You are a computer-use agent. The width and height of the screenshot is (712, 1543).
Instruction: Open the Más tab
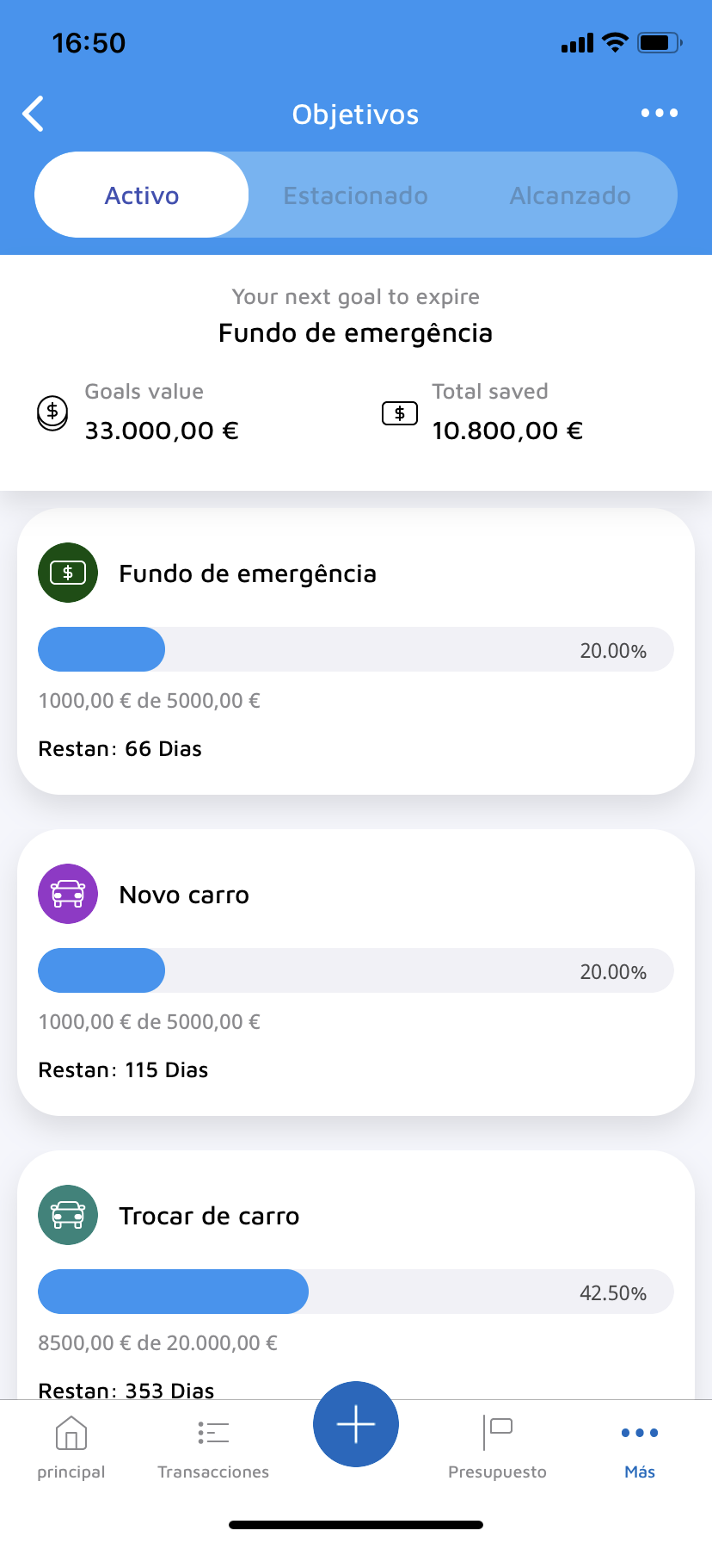(x=640, y=1447)
